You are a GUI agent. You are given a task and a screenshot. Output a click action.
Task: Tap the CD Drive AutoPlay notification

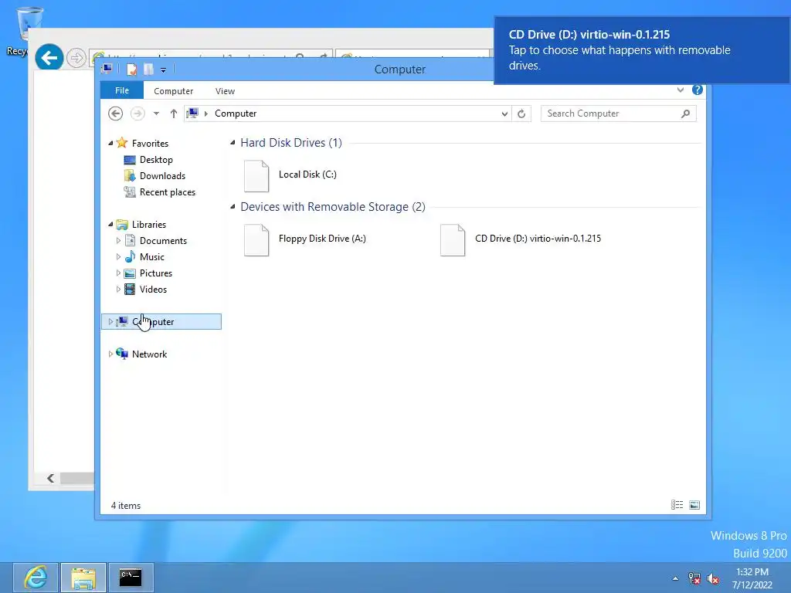(642, 50)
